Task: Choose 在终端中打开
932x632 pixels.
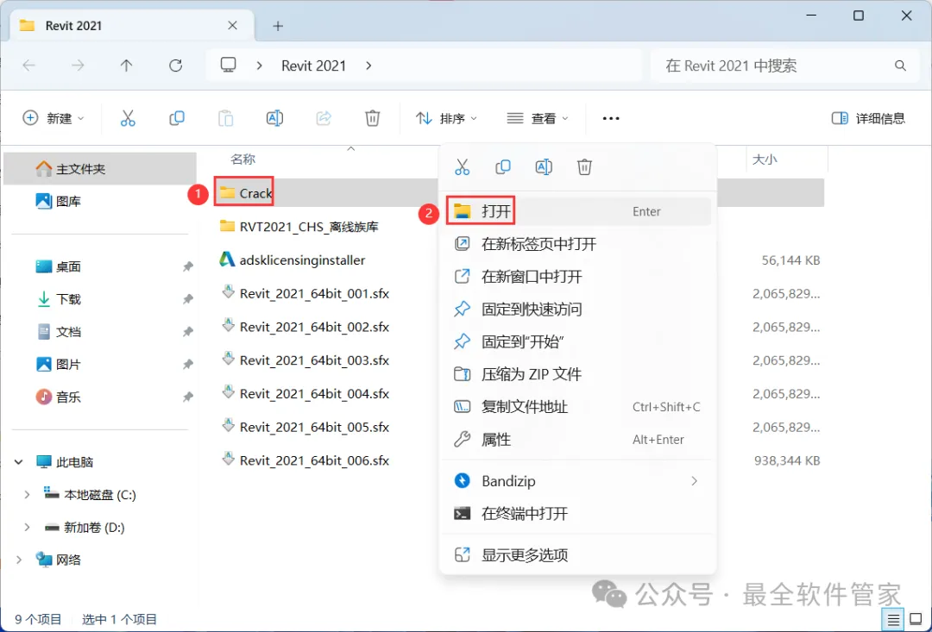Action: coord(577,513)
